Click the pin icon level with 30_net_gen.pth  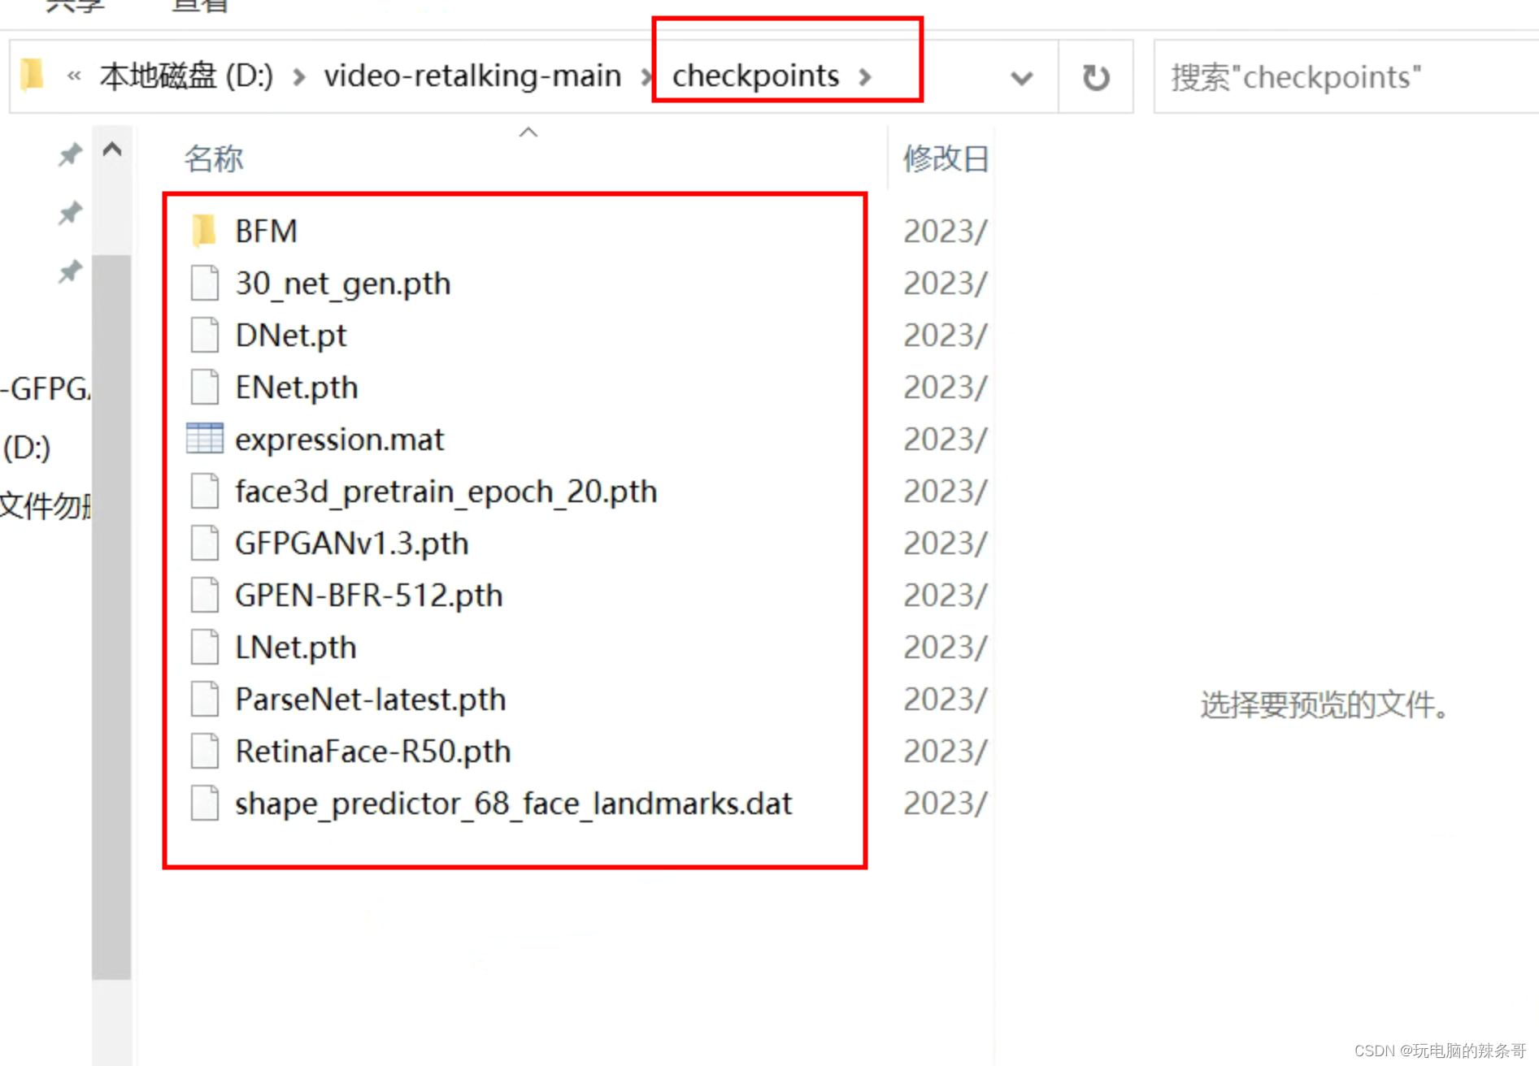[71, 271]
